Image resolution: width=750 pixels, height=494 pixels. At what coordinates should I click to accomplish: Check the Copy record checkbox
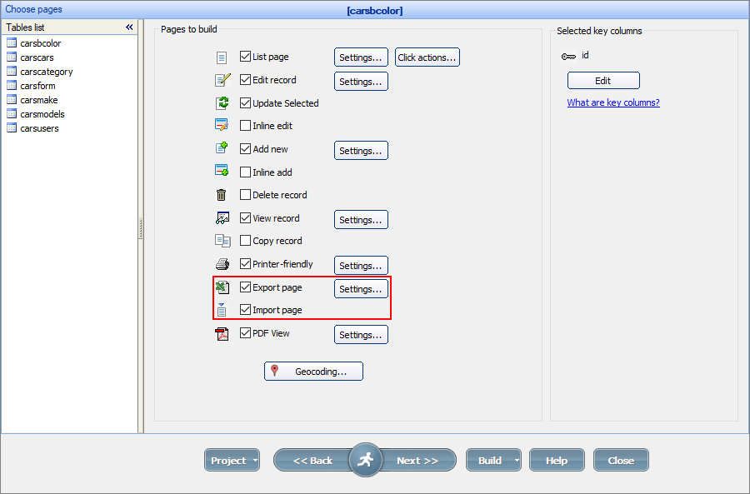click(245, 240)
